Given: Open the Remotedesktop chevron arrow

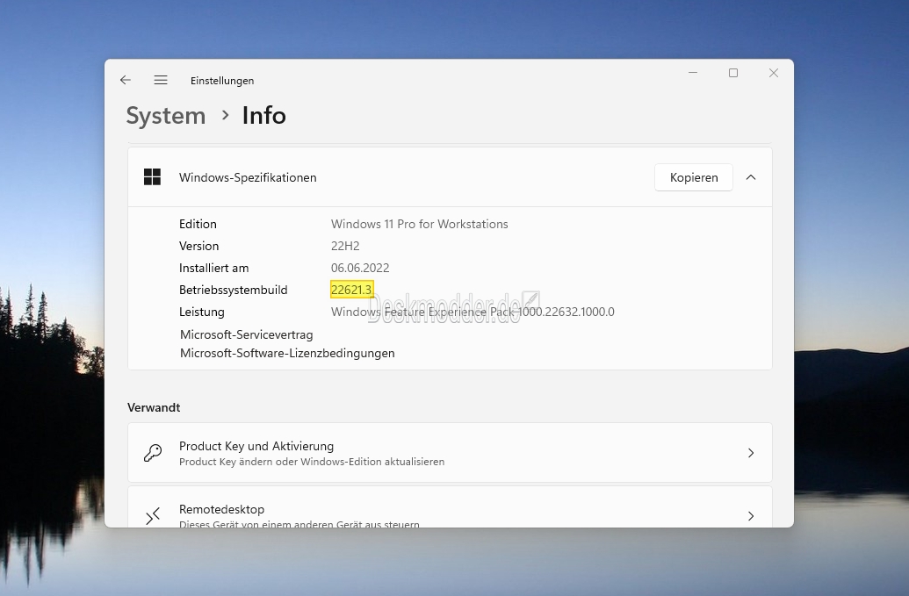Looking at the screenshot, I should coord(751,515).
